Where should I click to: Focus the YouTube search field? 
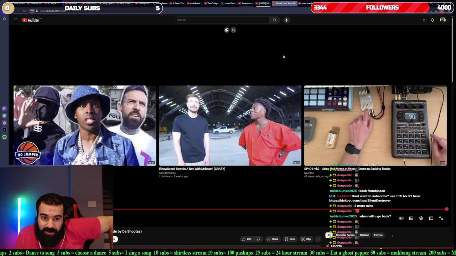pyautogui.click(x=222, y=20)
